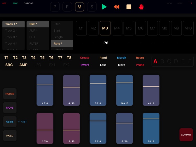The height and width of the screenshot is (147, 196).
Task: Select the M3 macro slot
Action: coord(105,28)
